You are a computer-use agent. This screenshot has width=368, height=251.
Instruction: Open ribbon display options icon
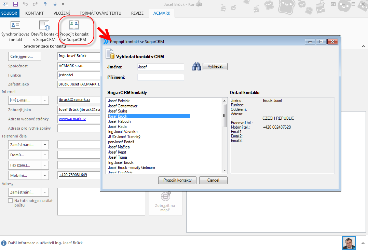(333, 4)
